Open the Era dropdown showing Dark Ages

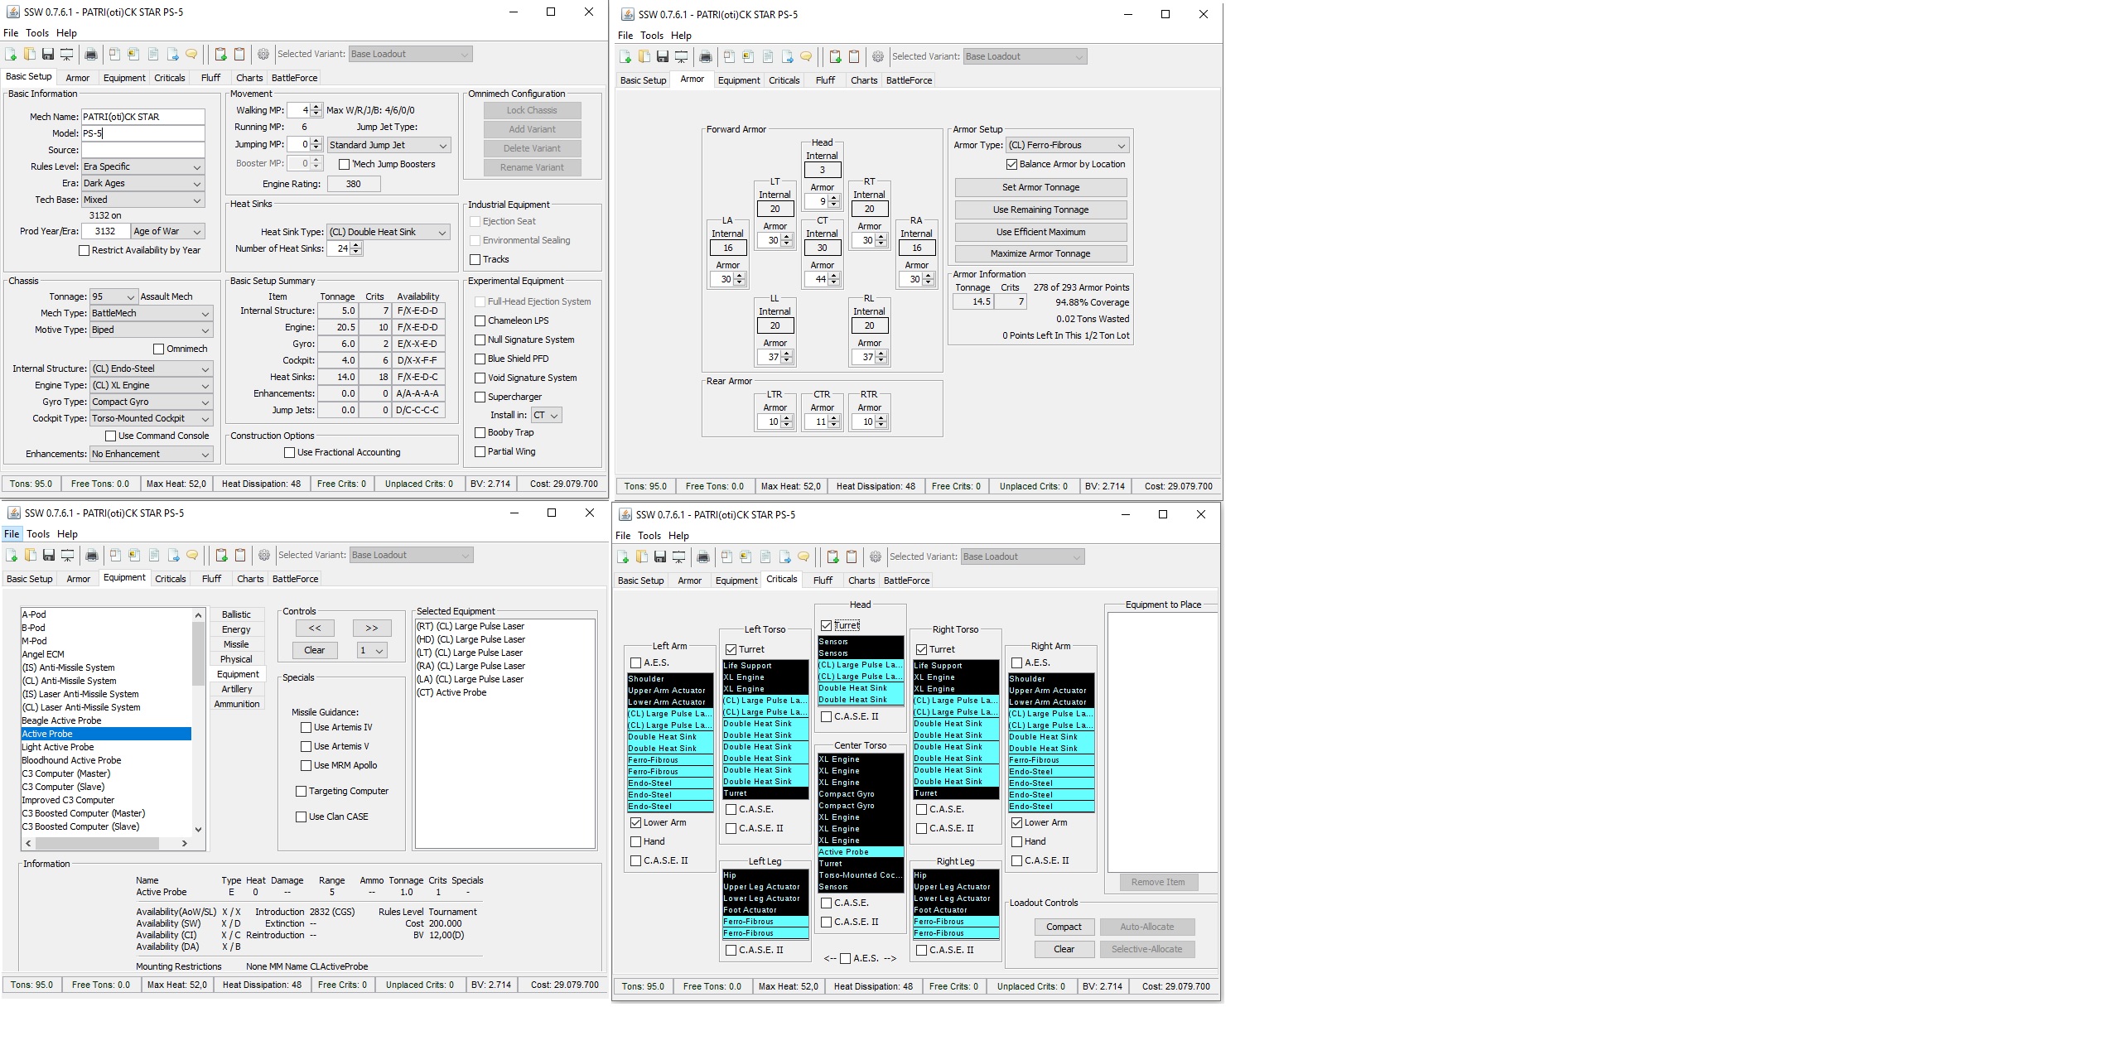(142, 183)
